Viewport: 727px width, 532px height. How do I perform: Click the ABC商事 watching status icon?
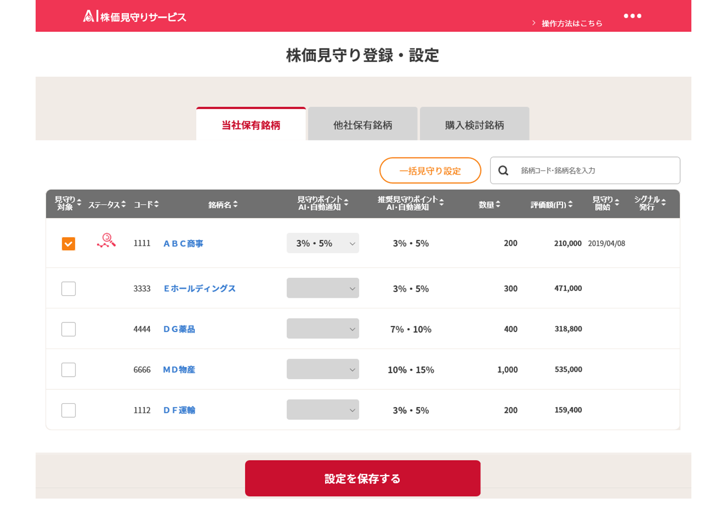click(x=106, y=241)
